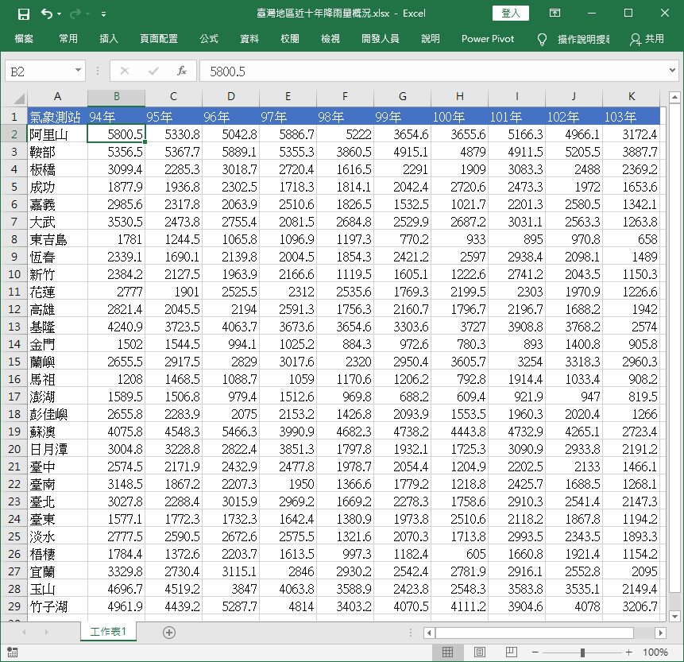Screen dimensions: 684x662
Task: Click previous sheet navigation arrow
Action: [24, 632]
